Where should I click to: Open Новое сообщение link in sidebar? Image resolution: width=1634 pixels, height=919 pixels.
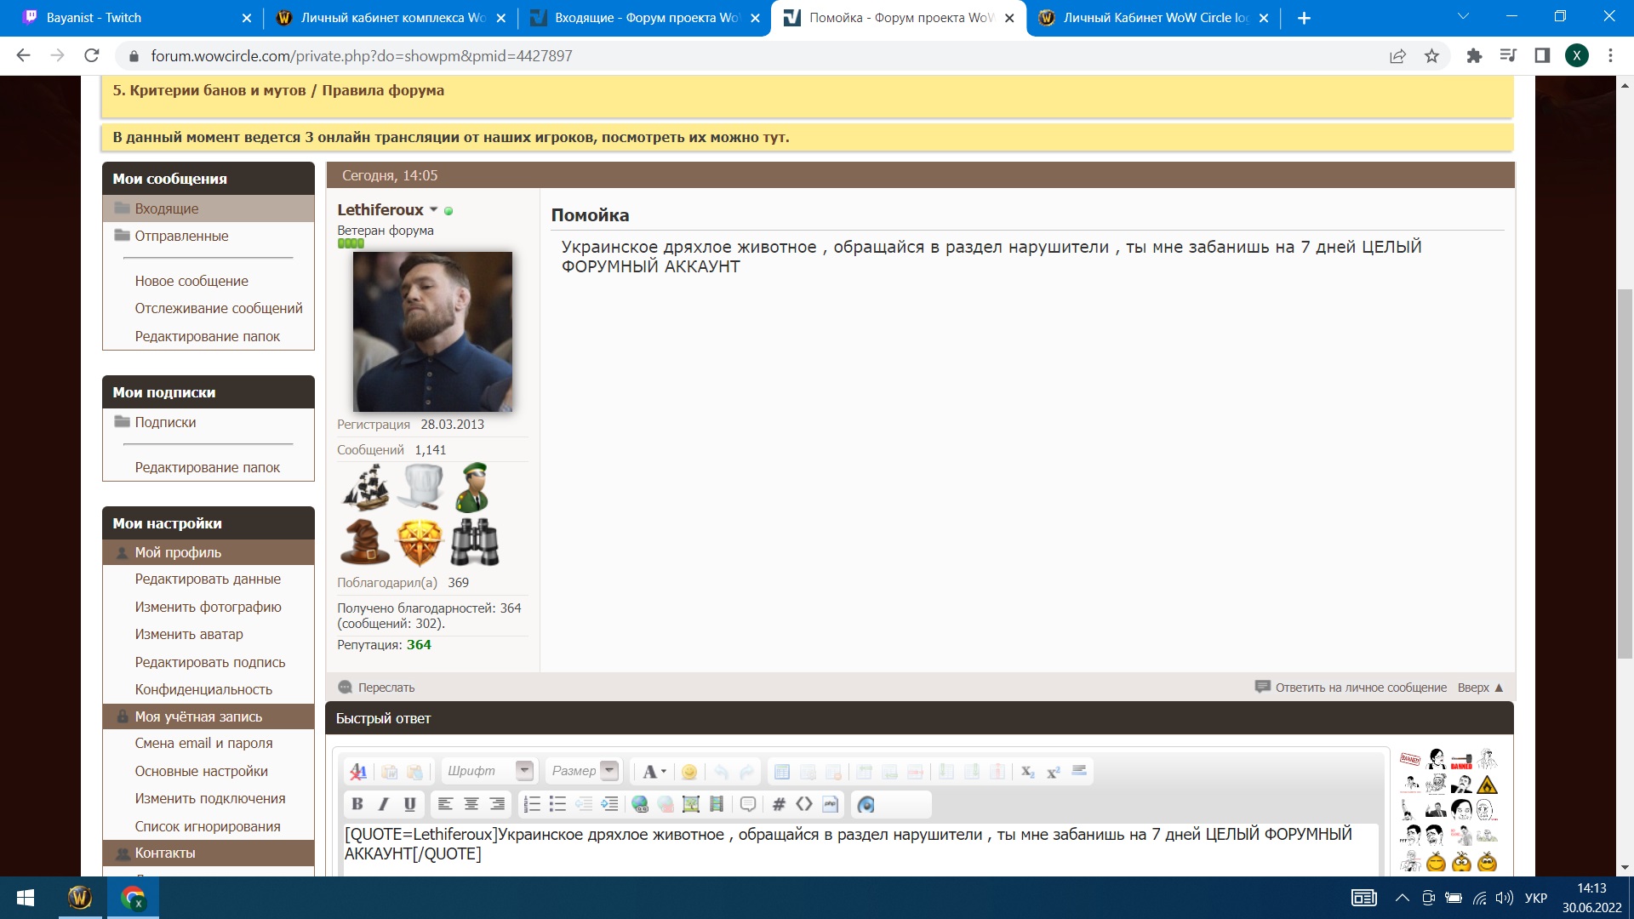tap(191, 281)
